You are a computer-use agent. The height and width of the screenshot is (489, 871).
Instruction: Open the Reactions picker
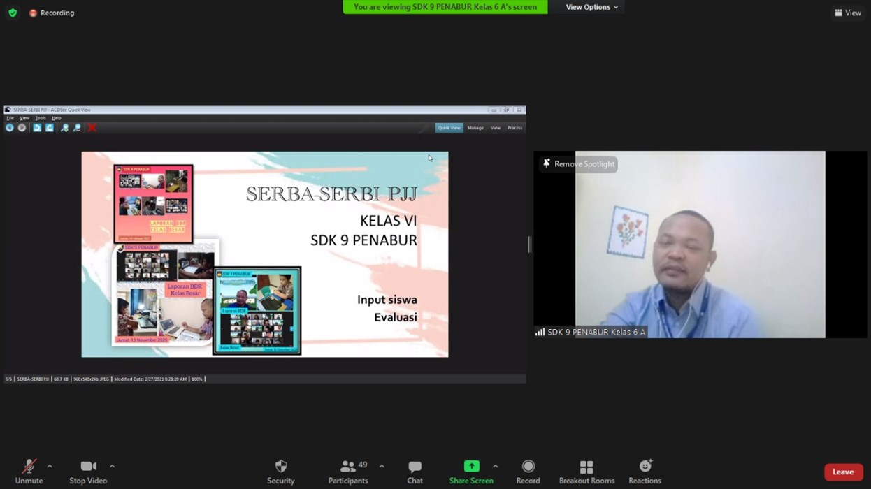[645, 472]
